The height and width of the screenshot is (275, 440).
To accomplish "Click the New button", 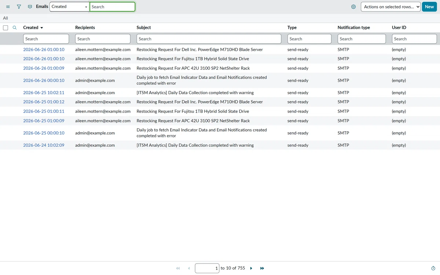I will coord(429,7).
